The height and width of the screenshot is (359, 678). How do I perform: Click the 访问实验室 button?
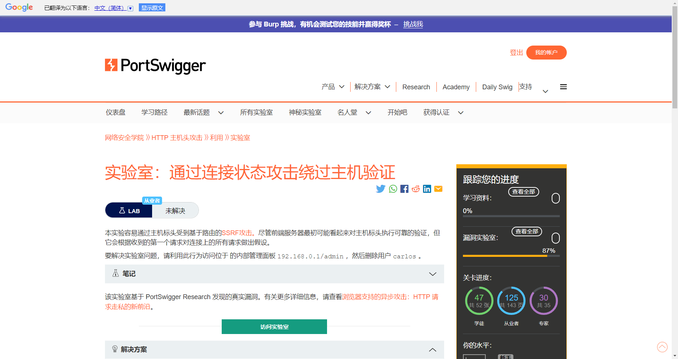pos(274,326)
